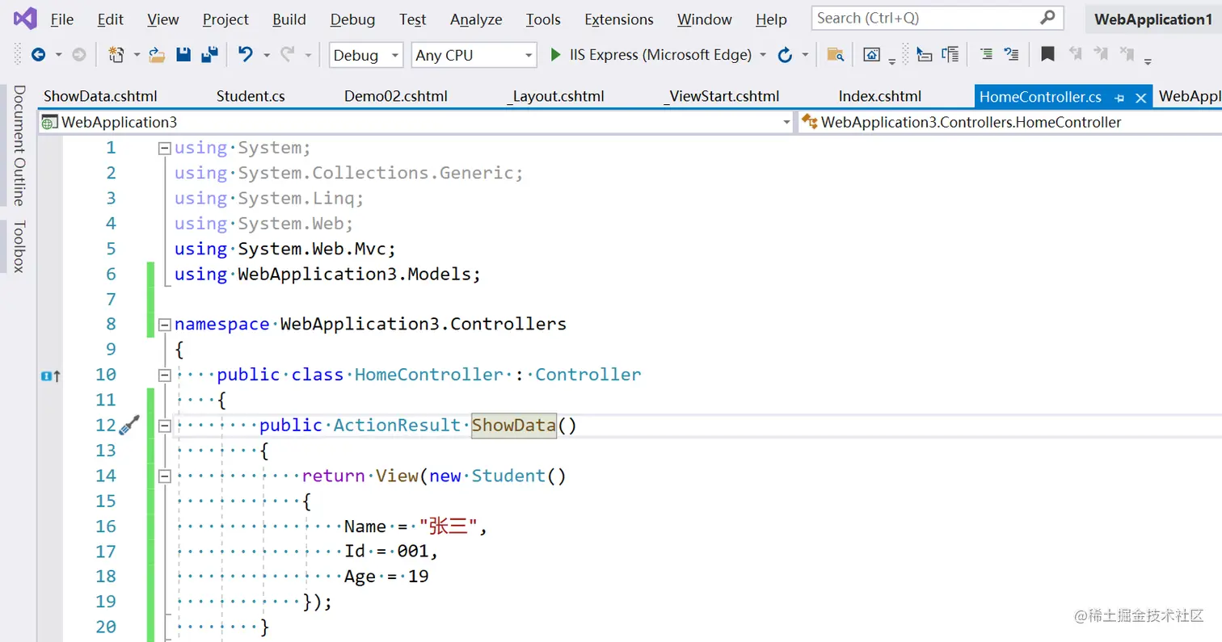Click the Visual Studio logo icon

[x=25, y=19]
